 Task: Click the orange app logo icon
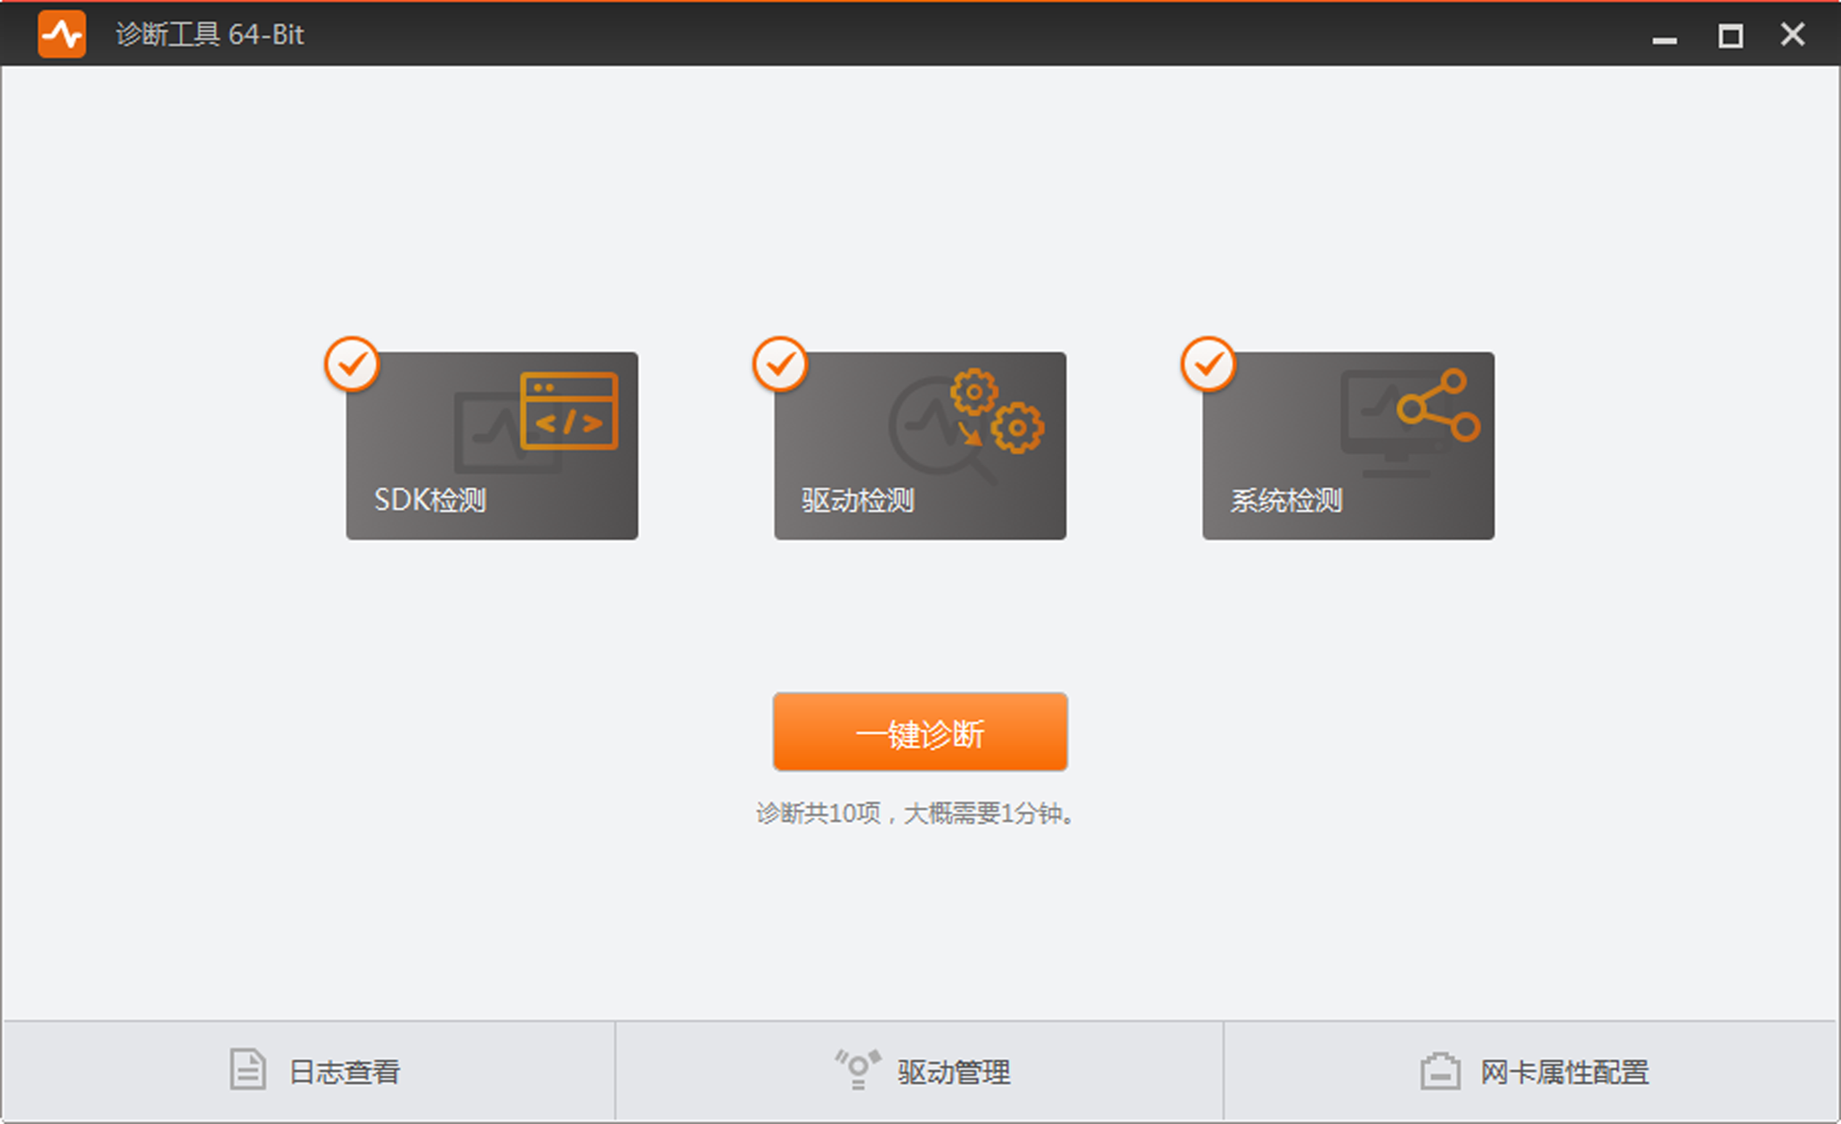click(x=61, y=34)
